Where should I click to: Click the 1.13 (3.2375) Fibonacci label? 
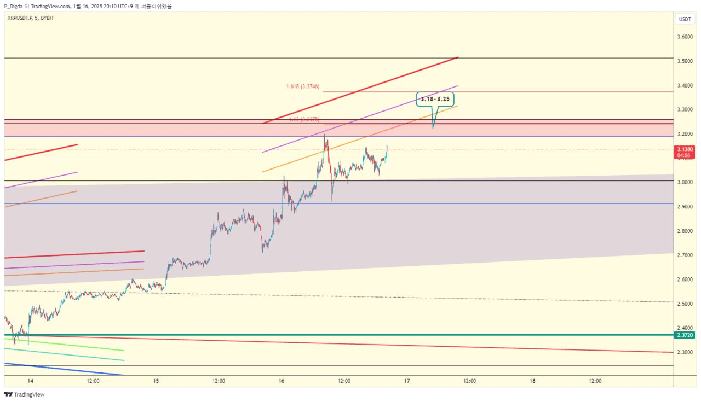(x=304, y=119)
